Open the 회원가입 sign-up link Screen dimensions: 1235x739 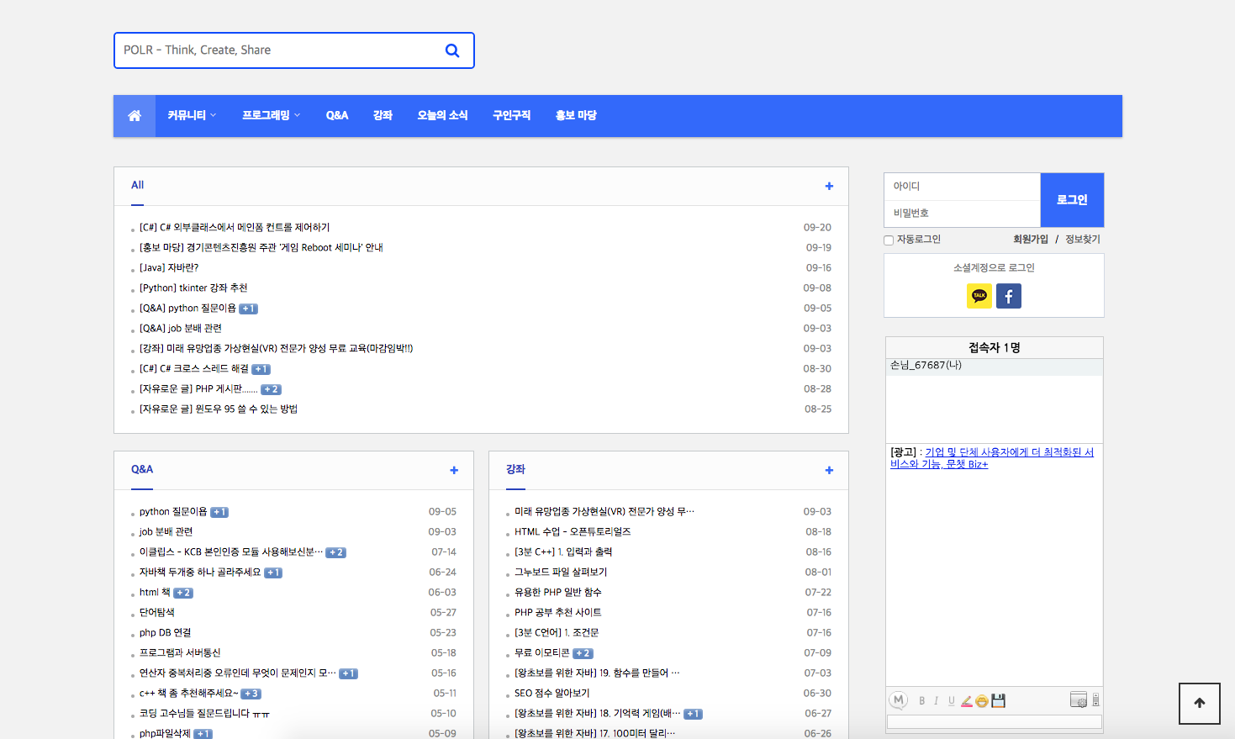1030,240
